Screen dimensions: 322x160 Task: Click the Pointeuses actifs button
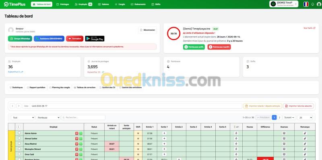point(194,47)
